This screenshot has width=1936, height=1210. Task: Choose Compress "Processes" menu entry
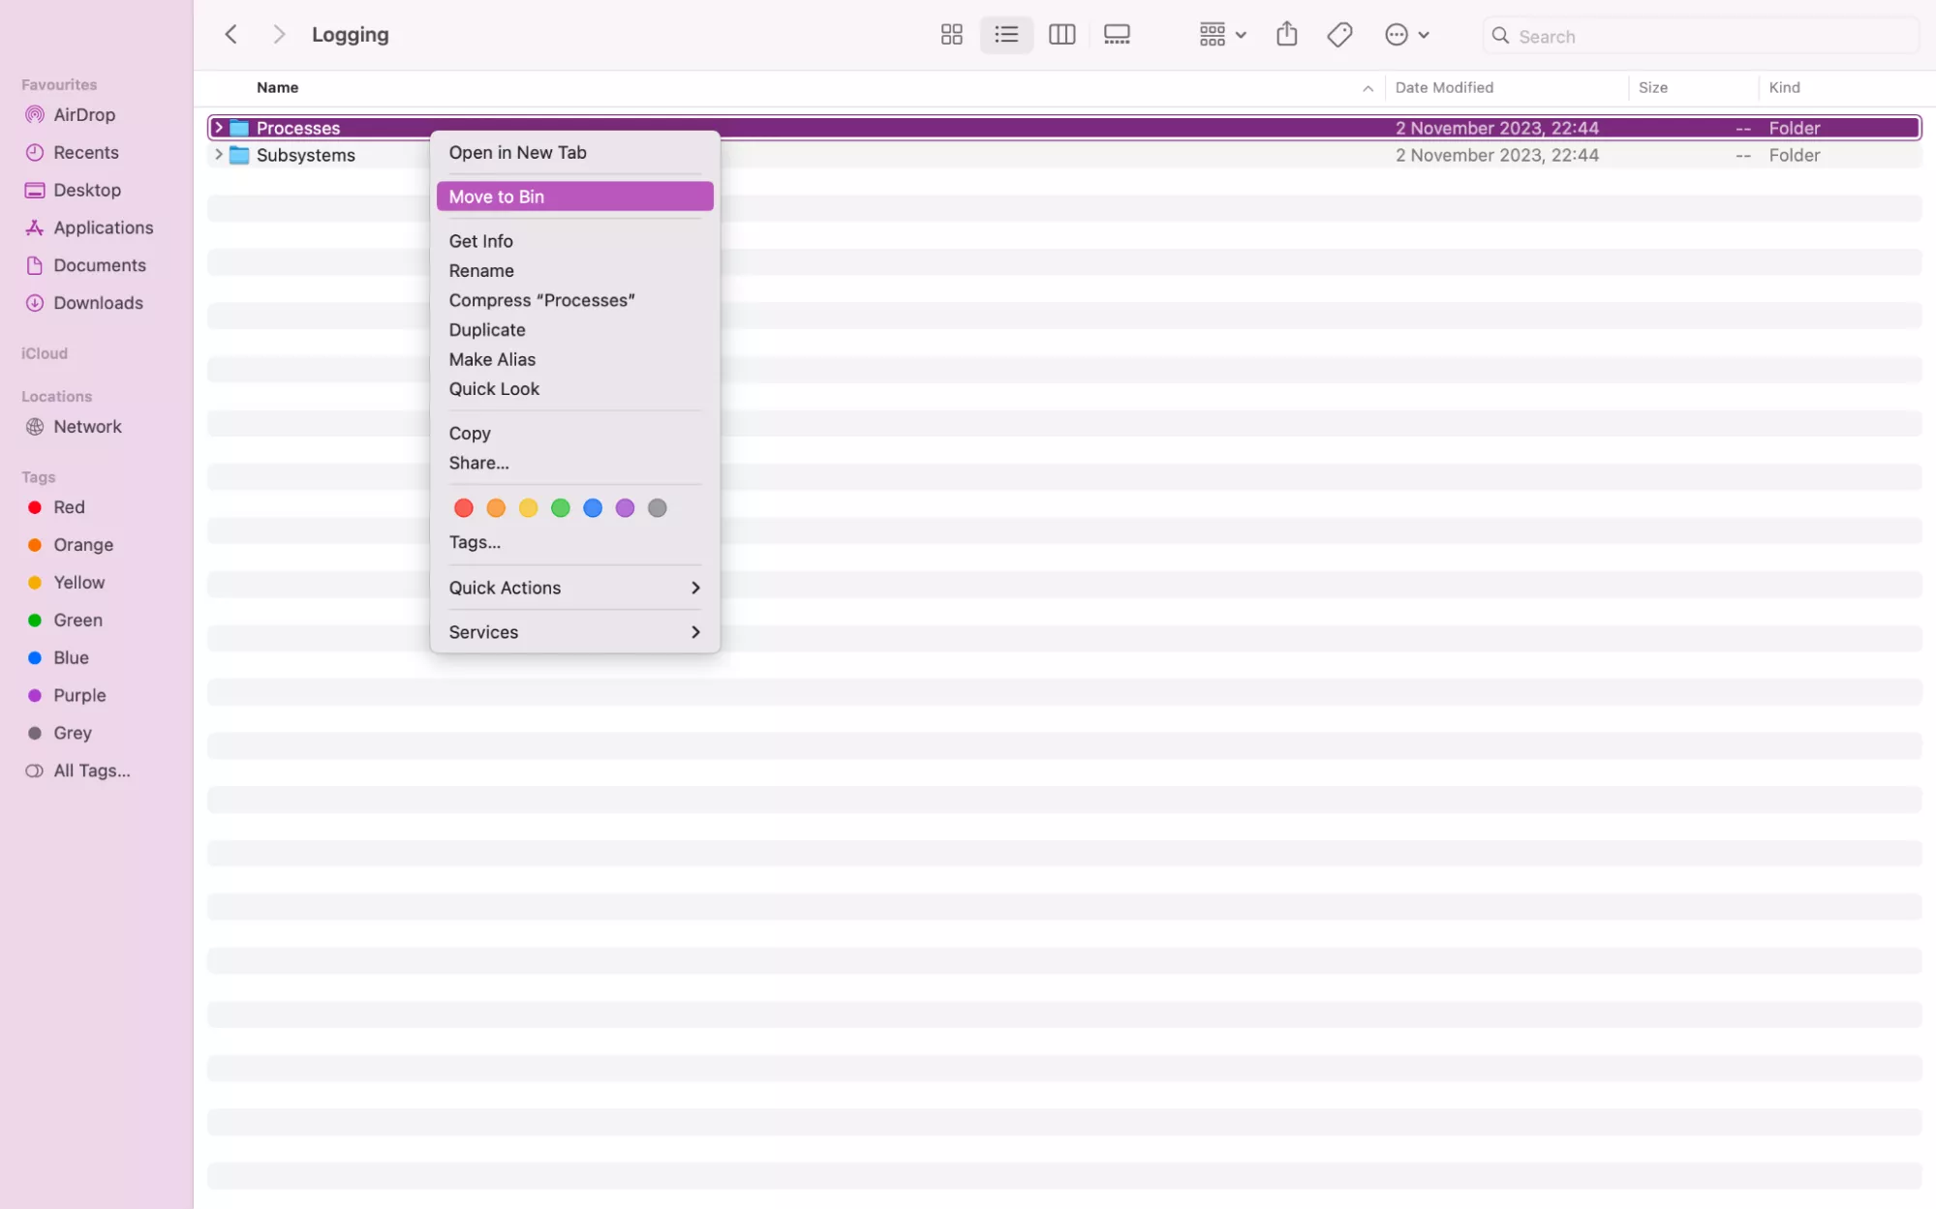pos(541,300)
